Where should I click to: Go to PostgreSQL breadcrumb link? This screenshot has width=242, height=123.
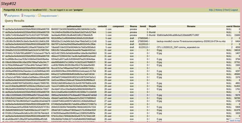30,16
